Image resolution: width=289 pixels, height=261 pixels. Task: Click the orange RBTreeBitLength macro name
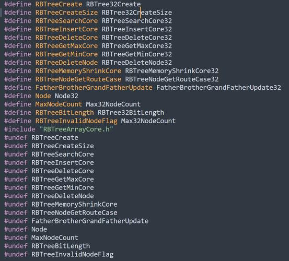click(x=64, y=112)
